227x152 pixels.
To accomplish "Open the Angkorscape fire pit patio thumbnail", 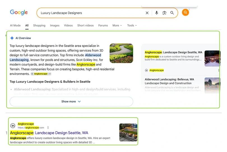I will coord(212,58).
